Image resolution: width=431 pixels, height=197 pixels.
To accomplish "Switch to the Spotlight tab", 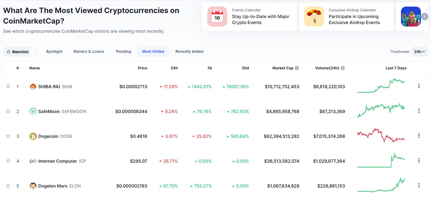I will pyautogui.click(x=54, y=51).
